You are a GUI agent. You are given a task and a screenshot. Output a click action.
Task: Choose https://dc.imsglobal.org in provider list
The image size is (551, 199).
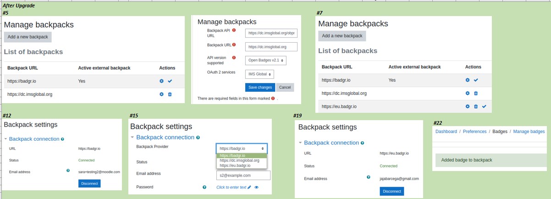pyautogui.click(x=242, y=160)
